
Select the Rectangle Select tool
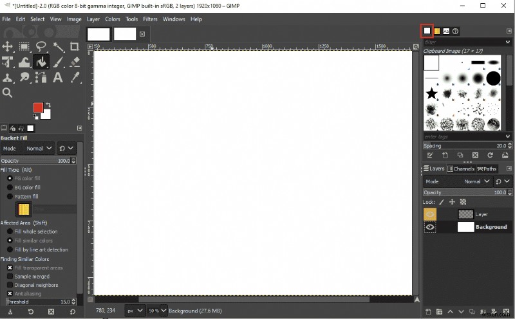tap(24, 46)
